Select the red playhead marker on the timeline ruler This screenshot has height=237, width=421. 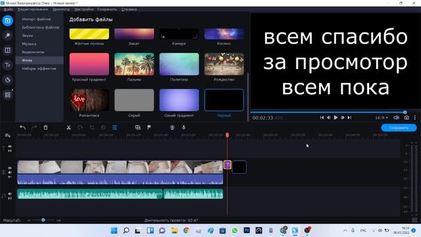pos(227,135)
